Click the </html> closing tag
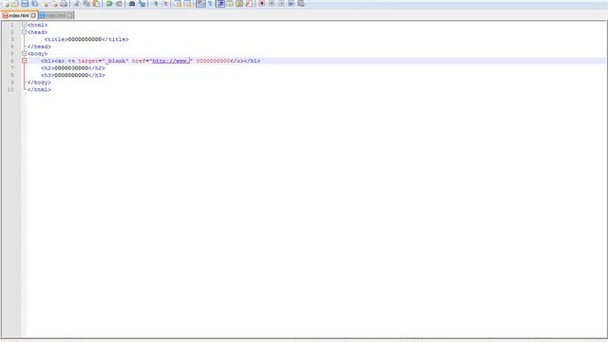 (x=39, y=89)
